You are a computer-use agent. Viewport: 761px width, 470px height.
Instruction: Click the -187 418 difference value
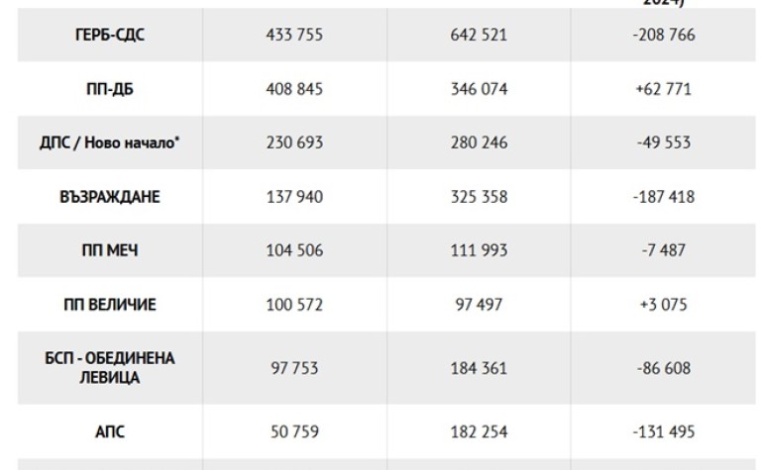[665, 197]
